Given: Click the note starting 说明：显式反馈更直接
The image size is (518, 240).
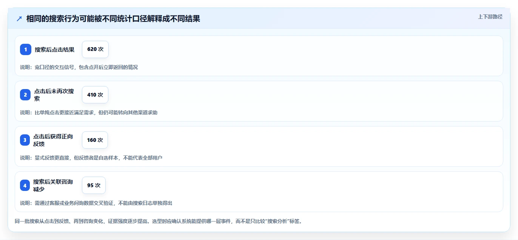Looking at the screenshot, I should (91, 158).
